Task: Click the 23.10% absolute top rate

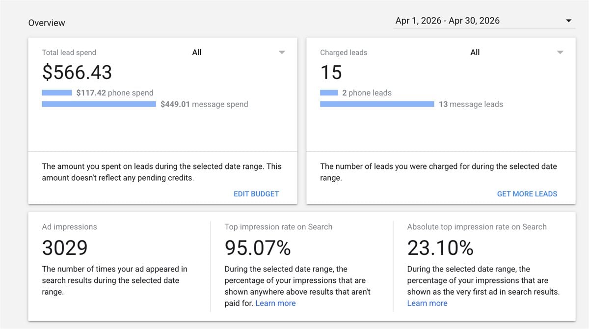Action: 440,247
